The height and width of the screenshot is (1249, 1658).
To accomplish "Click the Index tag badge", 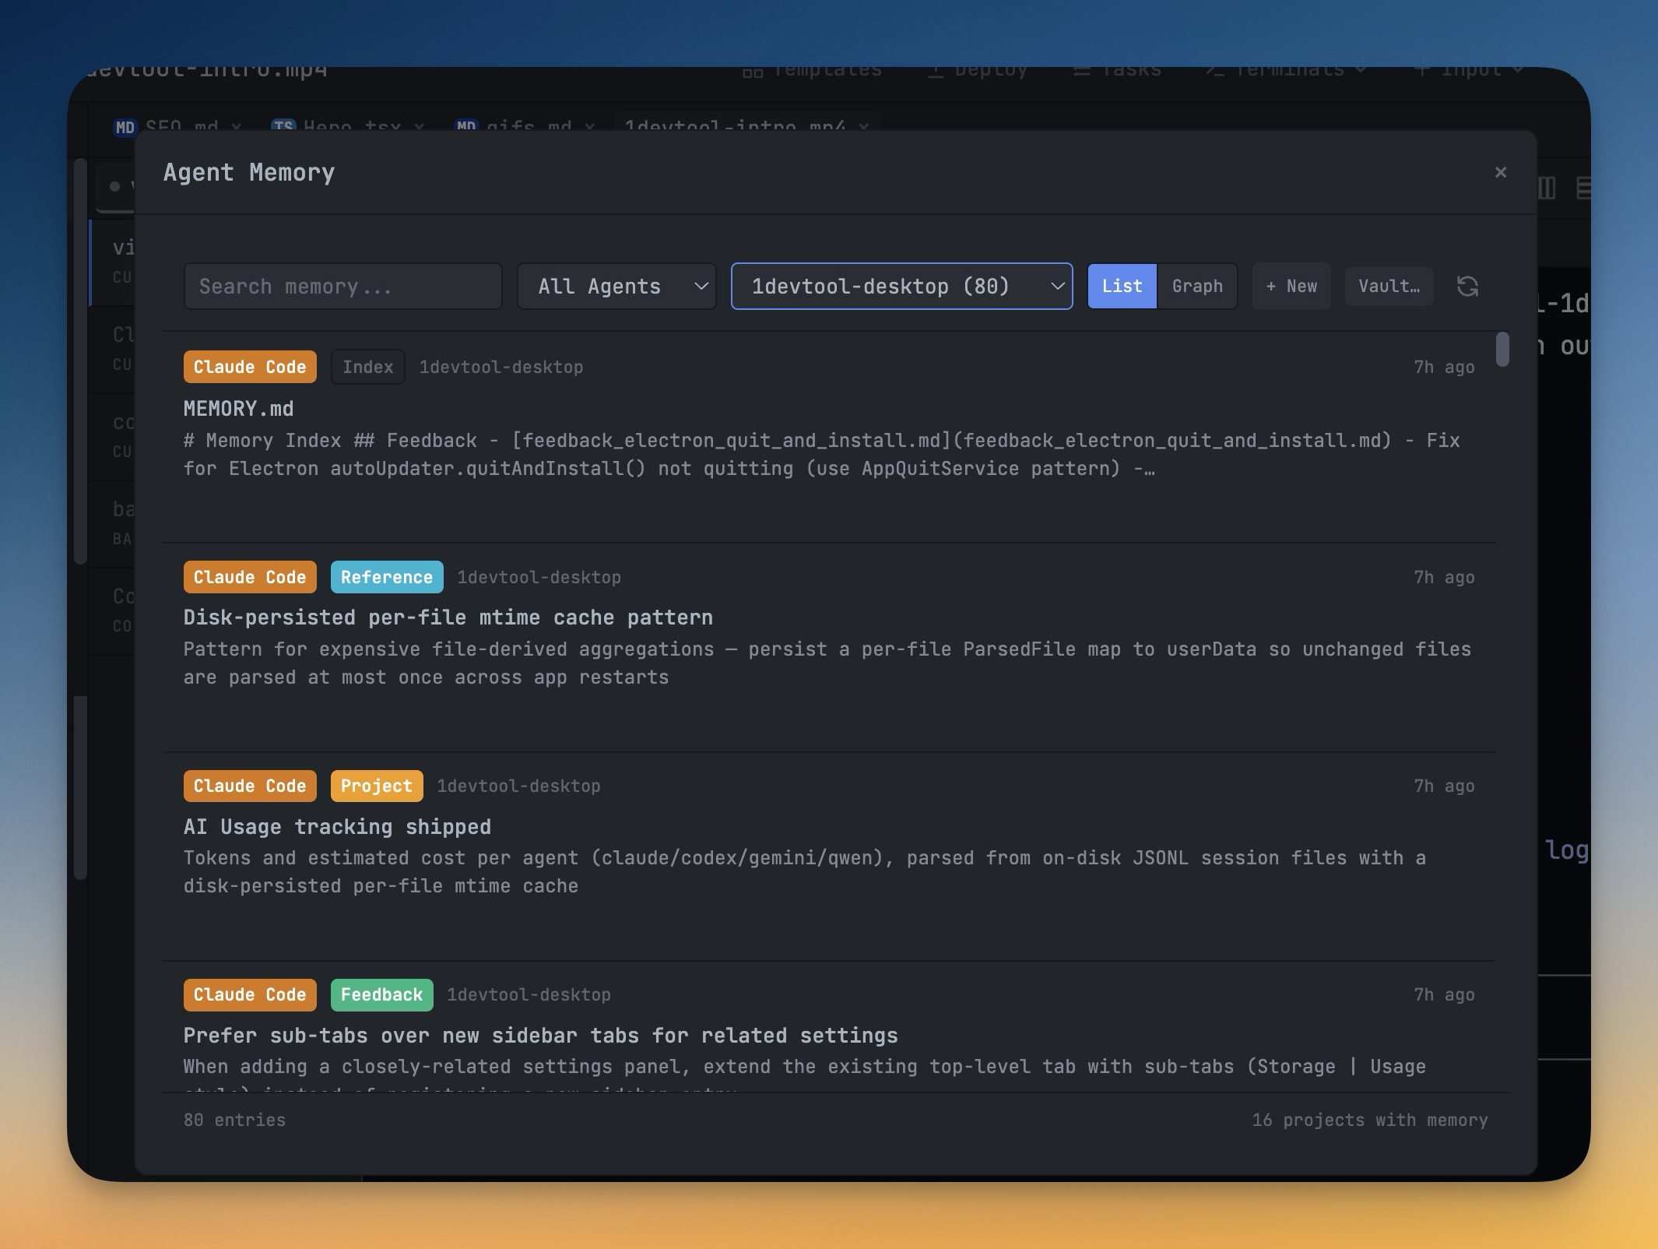I will [x=367, y=367].
